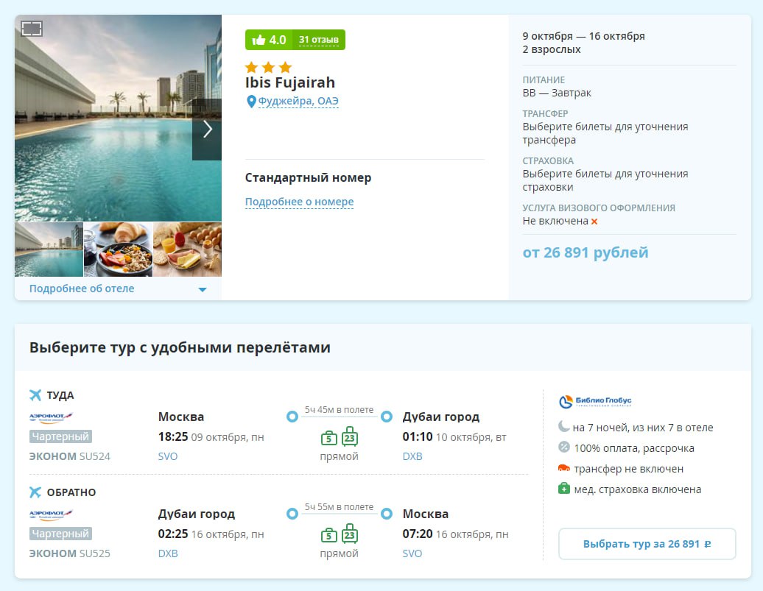Click the location pin icon near Фуджейра
This screenshot has height=591, width=763.
click(x=251, y=102)
